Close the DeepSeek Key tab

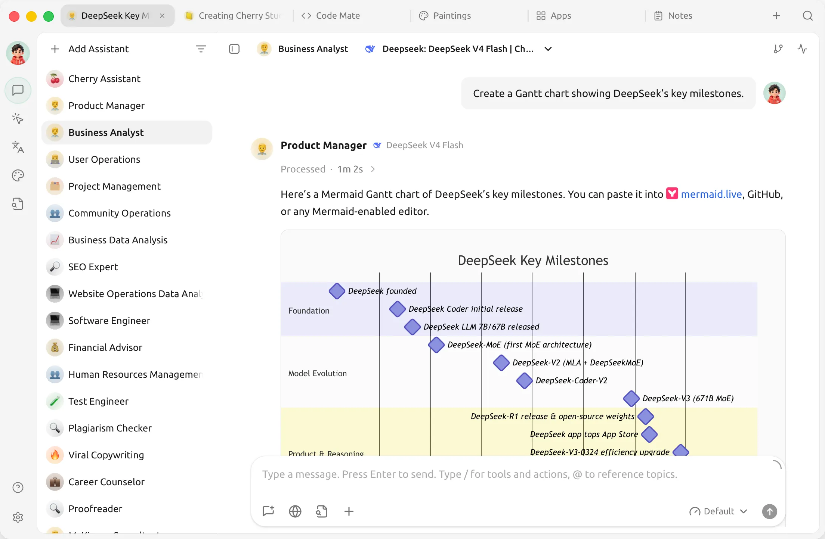(162, 16)
